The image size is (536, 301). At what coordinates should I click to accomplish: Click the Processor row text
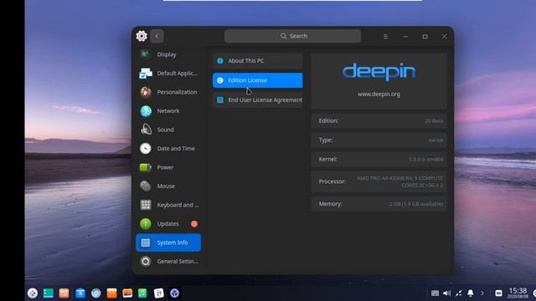(x=399, y=181)
